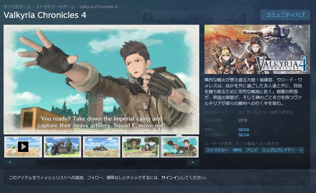Select the アニメ tag
Screen dimensions: 316x193
(x=252, y=150)
